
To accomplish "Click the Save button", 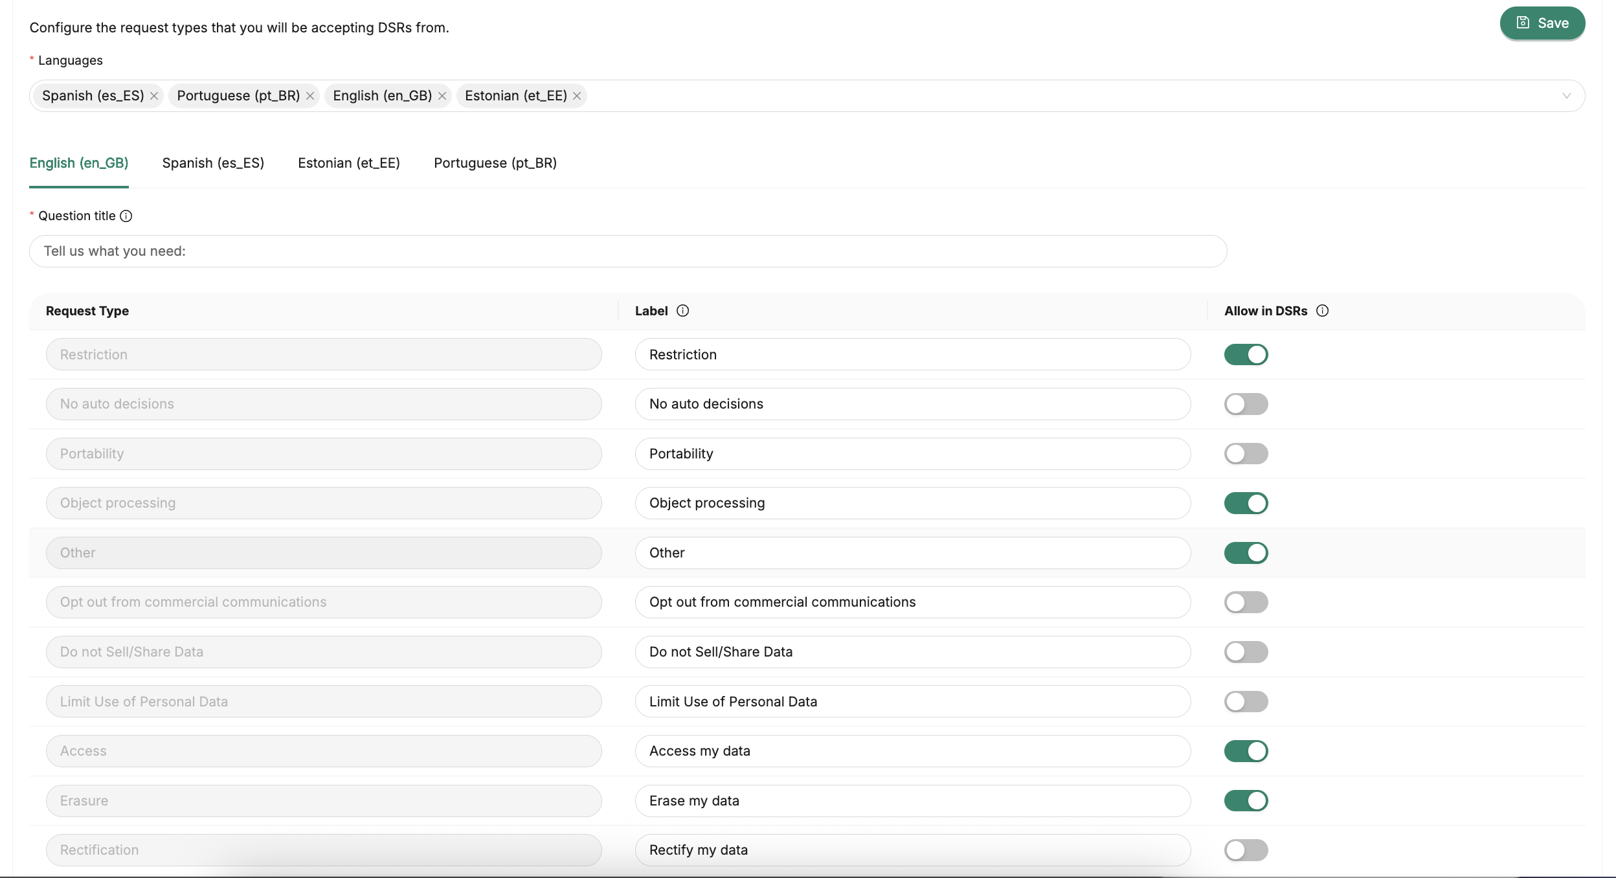I will point(1542,23).
